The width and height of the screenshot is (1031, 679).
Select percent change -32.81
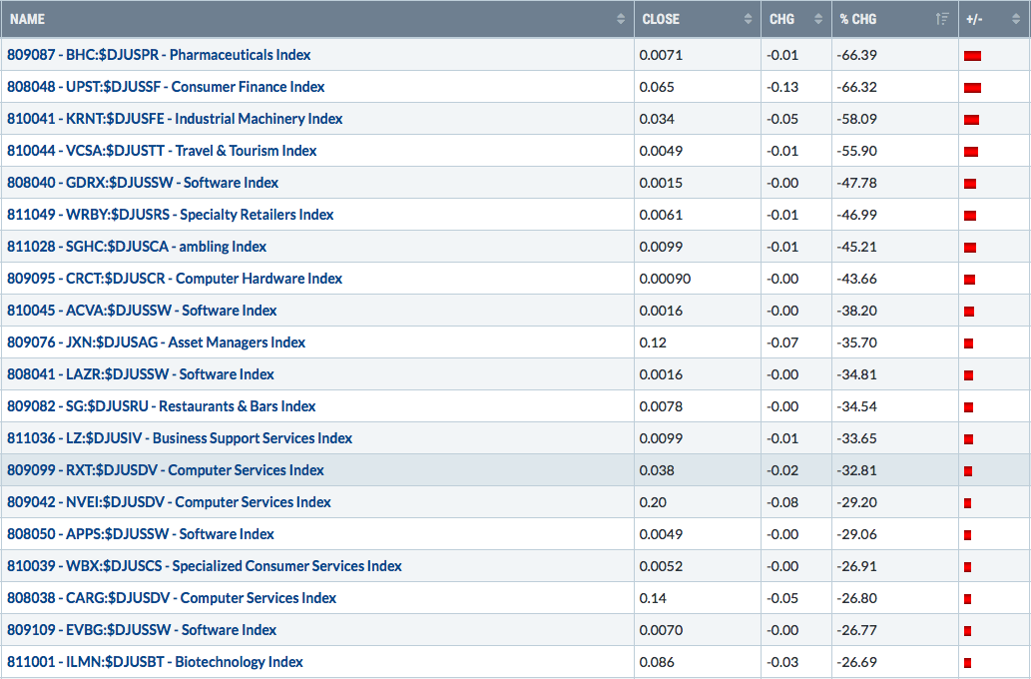coord(856,470)
